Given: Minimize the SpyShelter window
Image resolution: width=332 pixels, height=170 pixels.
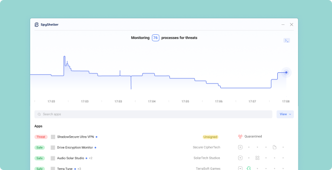Looking at the screenshot, I should click(283, 25).
